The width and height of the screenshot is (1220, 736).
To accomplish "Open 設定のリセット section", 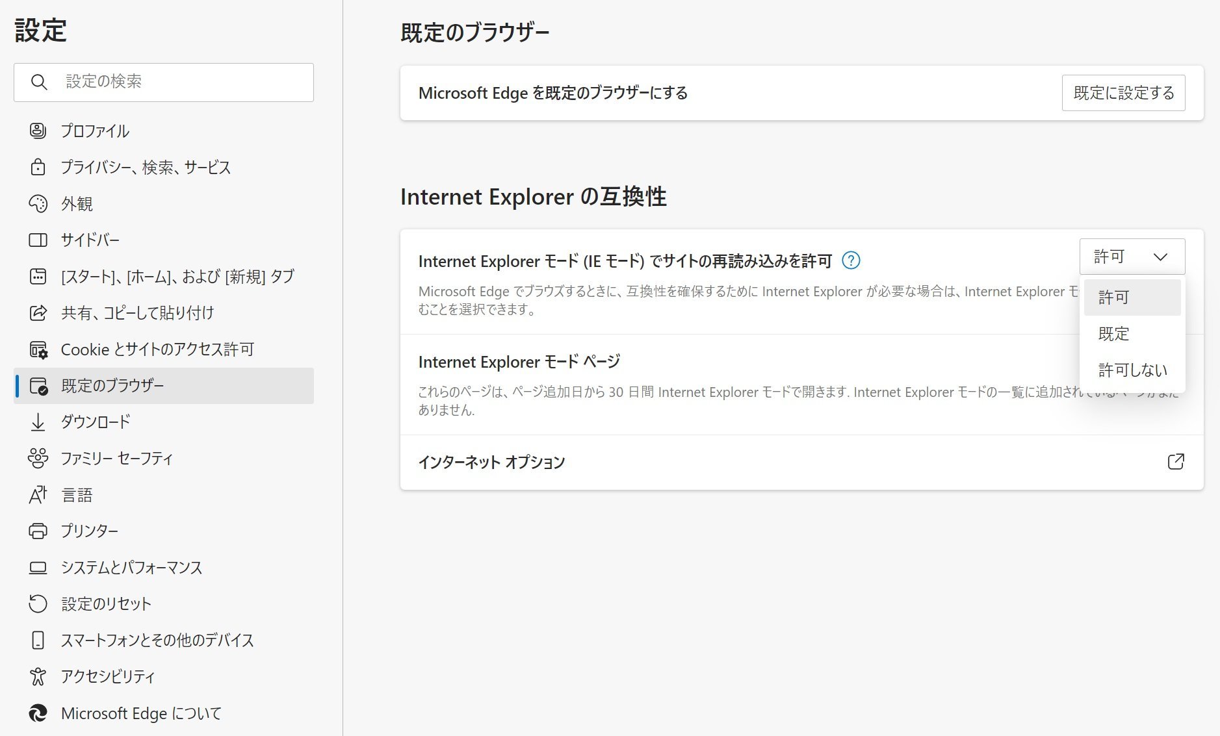I will point(164,603).
